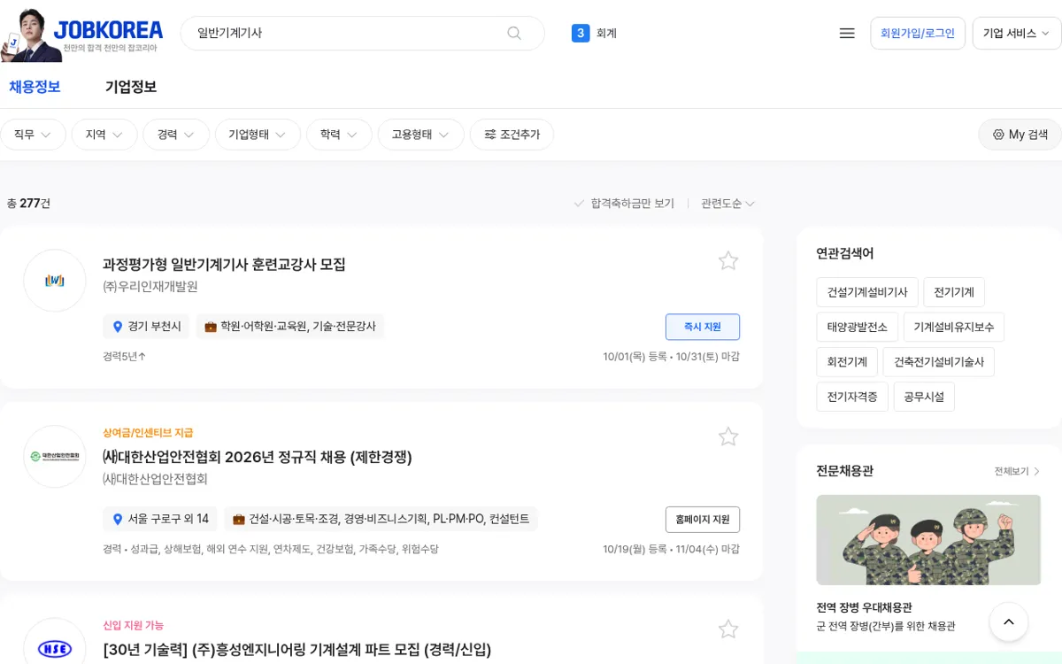This screenshot has height=664, width=1062.
Task: Select related keyword 태양광발전소
Action: tap(858, 327)
